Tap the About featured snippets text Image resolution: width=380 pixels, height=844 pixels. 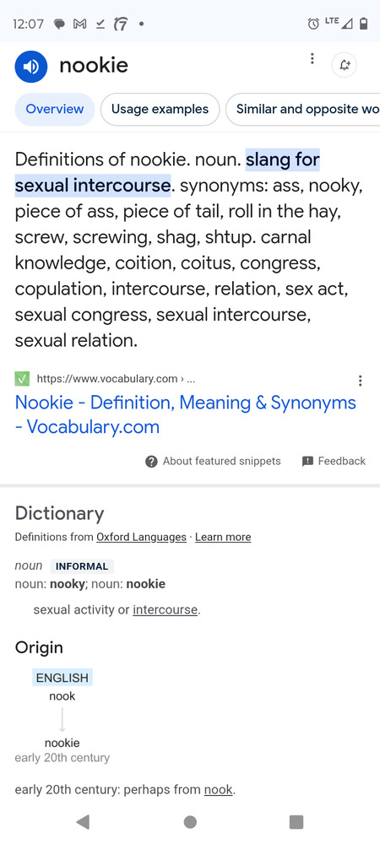[222, 462]
